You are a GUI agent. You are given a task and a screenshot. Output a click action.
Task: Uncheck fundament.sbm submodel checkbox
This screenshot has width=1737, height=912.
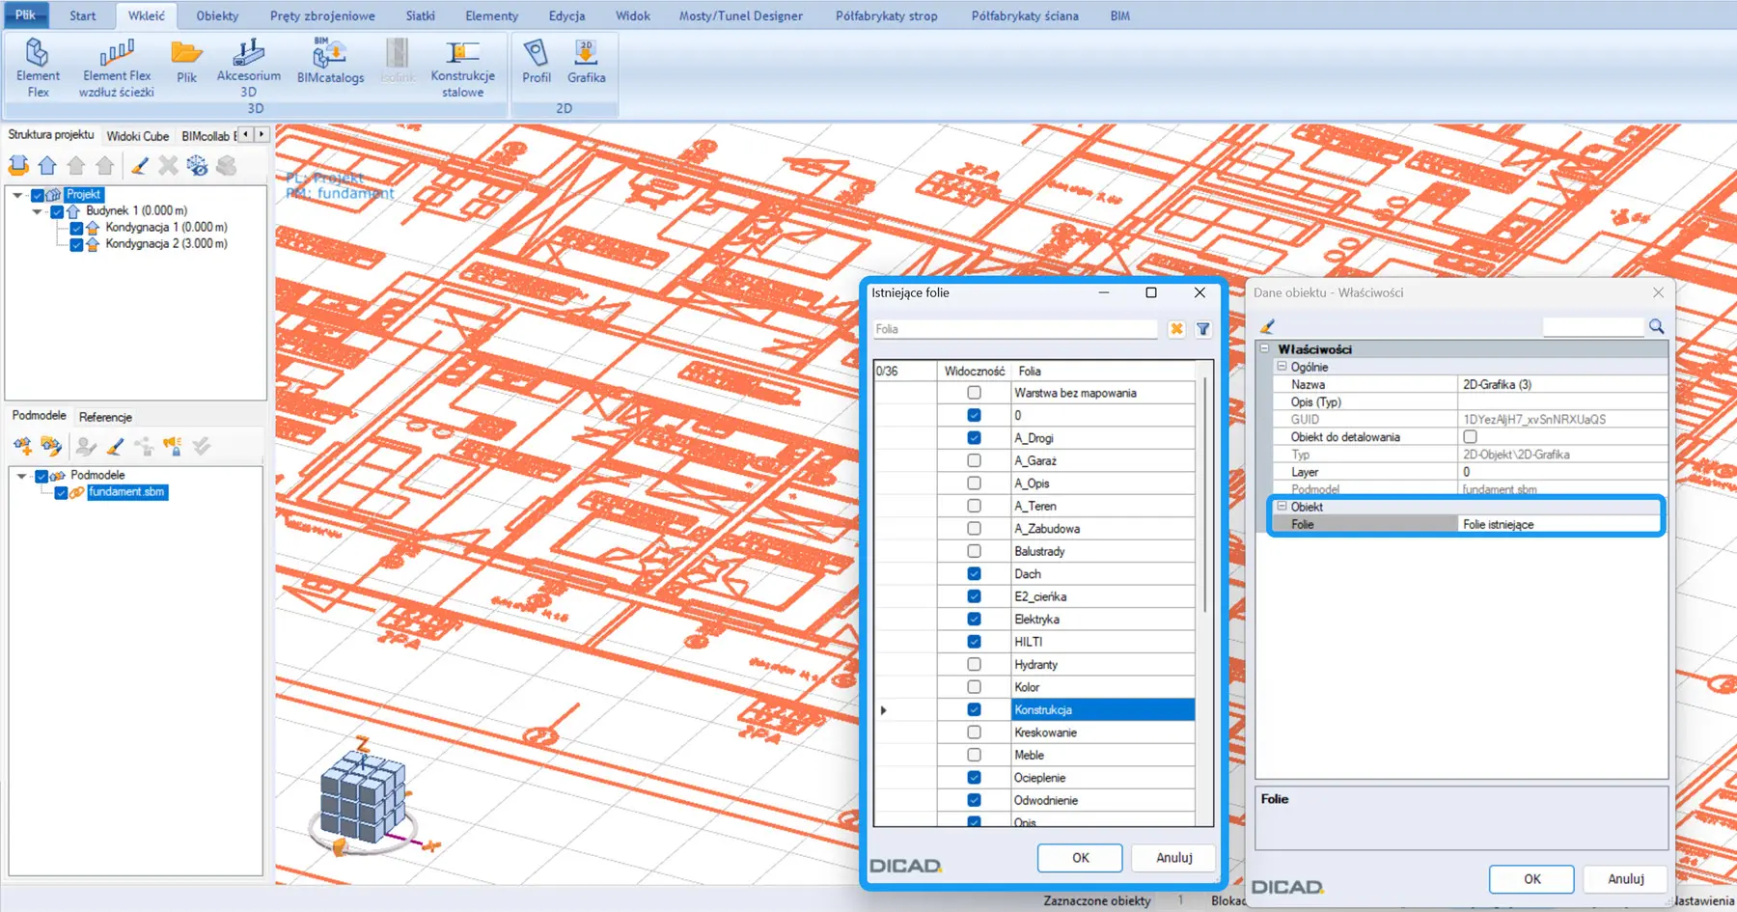(x=61, y=493)
